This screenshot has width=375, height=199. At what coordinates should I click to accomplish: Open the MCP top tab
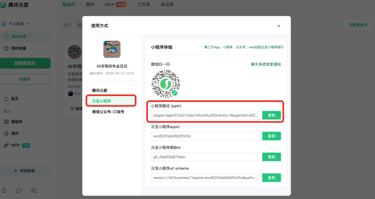[x=116, y=4]
